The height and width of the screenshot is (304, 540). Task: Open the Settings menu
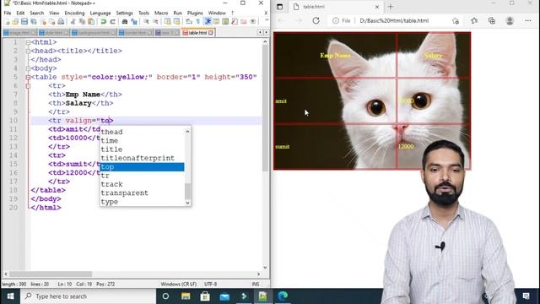click(x=124, y=13)
